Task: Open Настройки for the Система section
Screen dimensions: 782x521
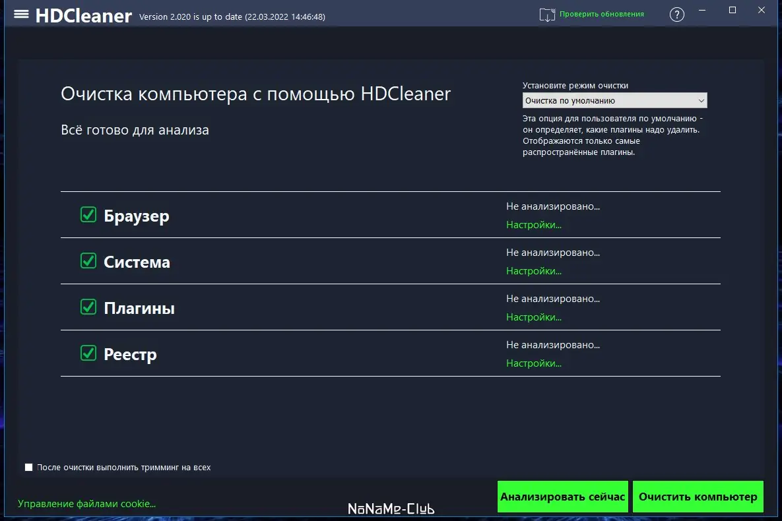Action: tap(534, 270)
